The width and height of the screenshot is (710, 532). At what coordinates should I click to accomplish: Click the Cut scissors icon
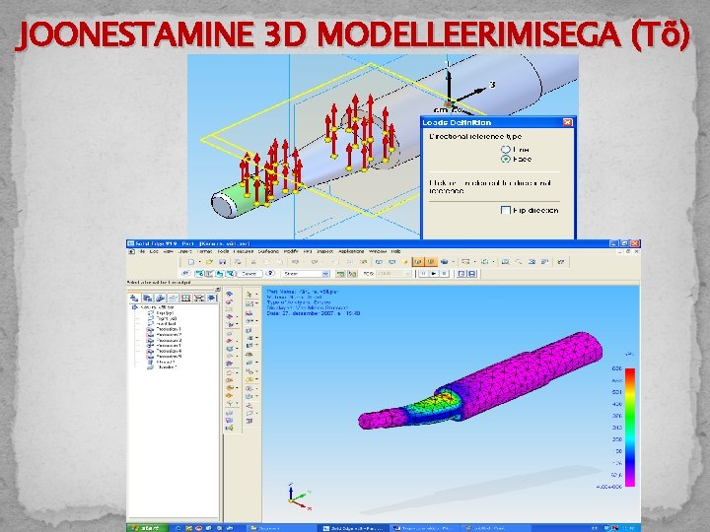point(253,262)
